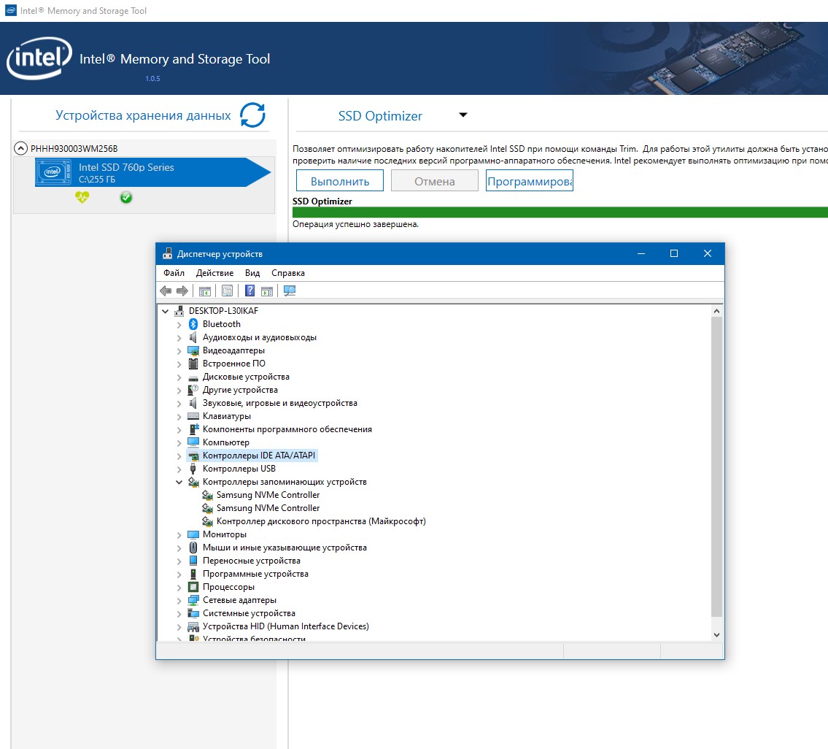Viewport: 828px width, 749px height.
Task: Expand Дисковые устройства node
Action: point(179,377)
